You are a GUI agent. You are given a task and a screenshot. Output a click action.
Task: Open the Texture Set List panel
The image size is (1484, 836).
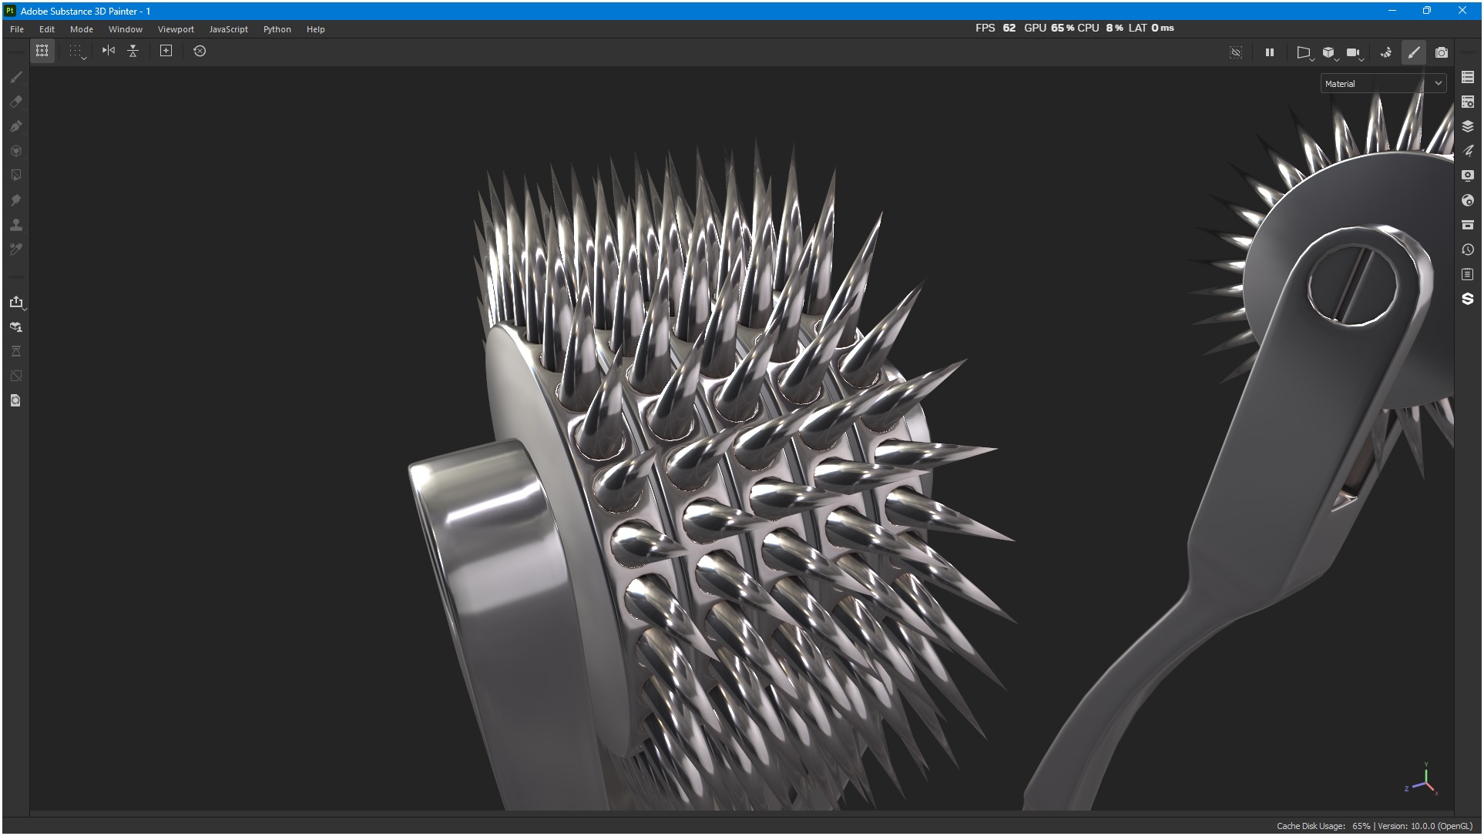pyautogui.click(x=1468, y=77)
